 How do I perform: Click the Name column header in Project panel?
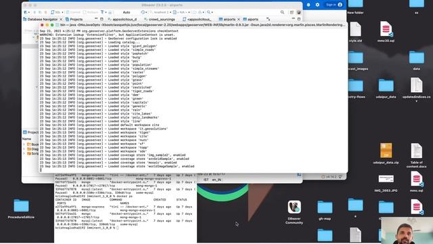pos(27,138)
